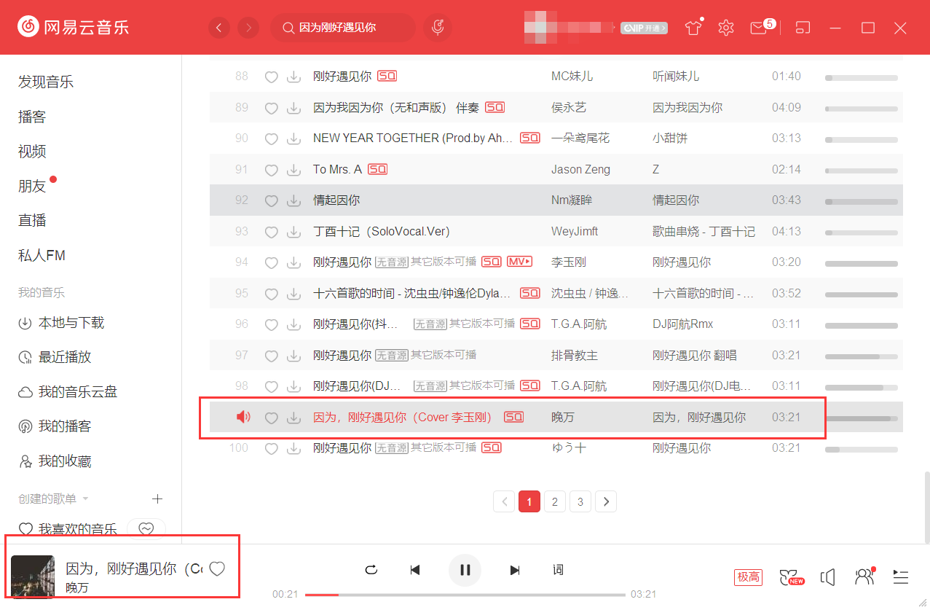
Task: Like the playing song by 晚万 in list
Action: pyautogui.click(x=271, y=418)
